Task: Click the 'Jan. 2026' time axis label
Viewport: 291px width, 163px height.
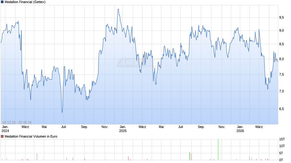Action: [240, 129]
